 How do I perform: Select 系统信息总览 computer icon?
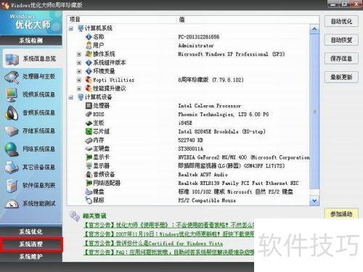tap(12, 59)
